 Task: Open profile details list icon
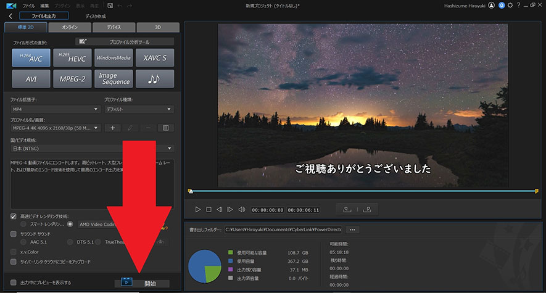(165, 128)
